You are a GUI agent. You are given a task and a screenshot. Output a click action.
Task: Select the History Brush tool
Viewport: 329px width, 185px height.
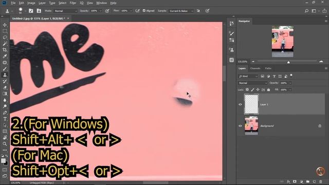[x=5, y=81]
